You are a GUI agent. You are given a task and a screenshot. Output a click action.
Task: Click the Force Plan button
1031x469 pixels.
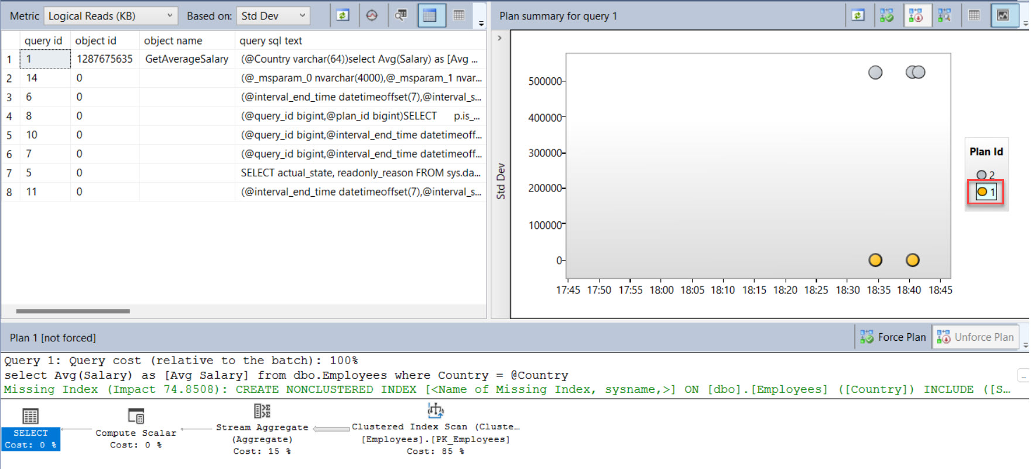[893, 337]
